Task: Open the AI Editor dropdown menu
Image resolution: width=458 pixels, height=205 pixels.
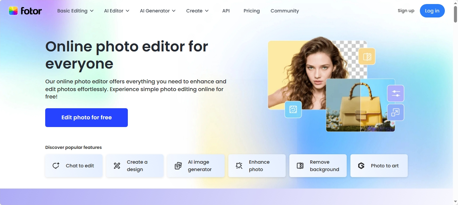Action: pos(116,11)
